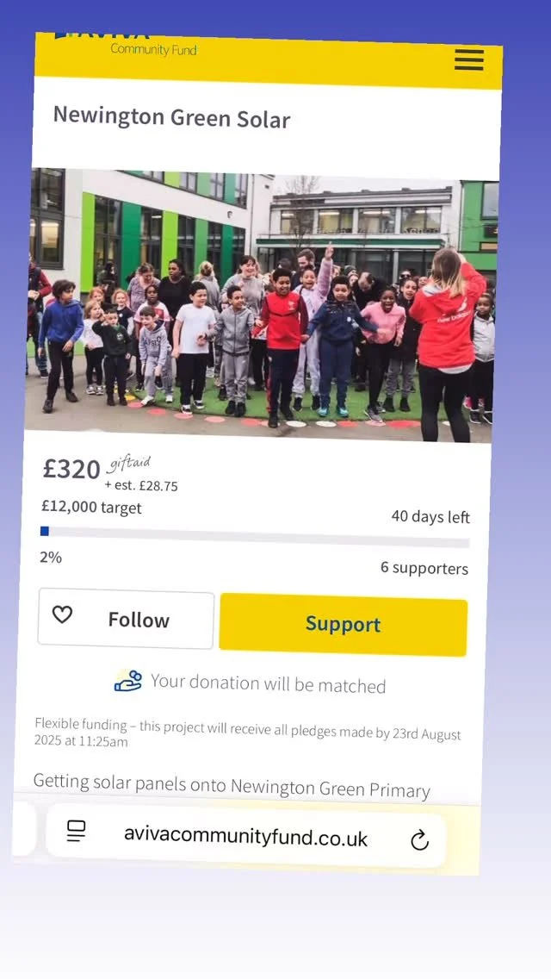The image size is (551, 979).
Task: Click the Support button
Action: click(x=343, y=624)
